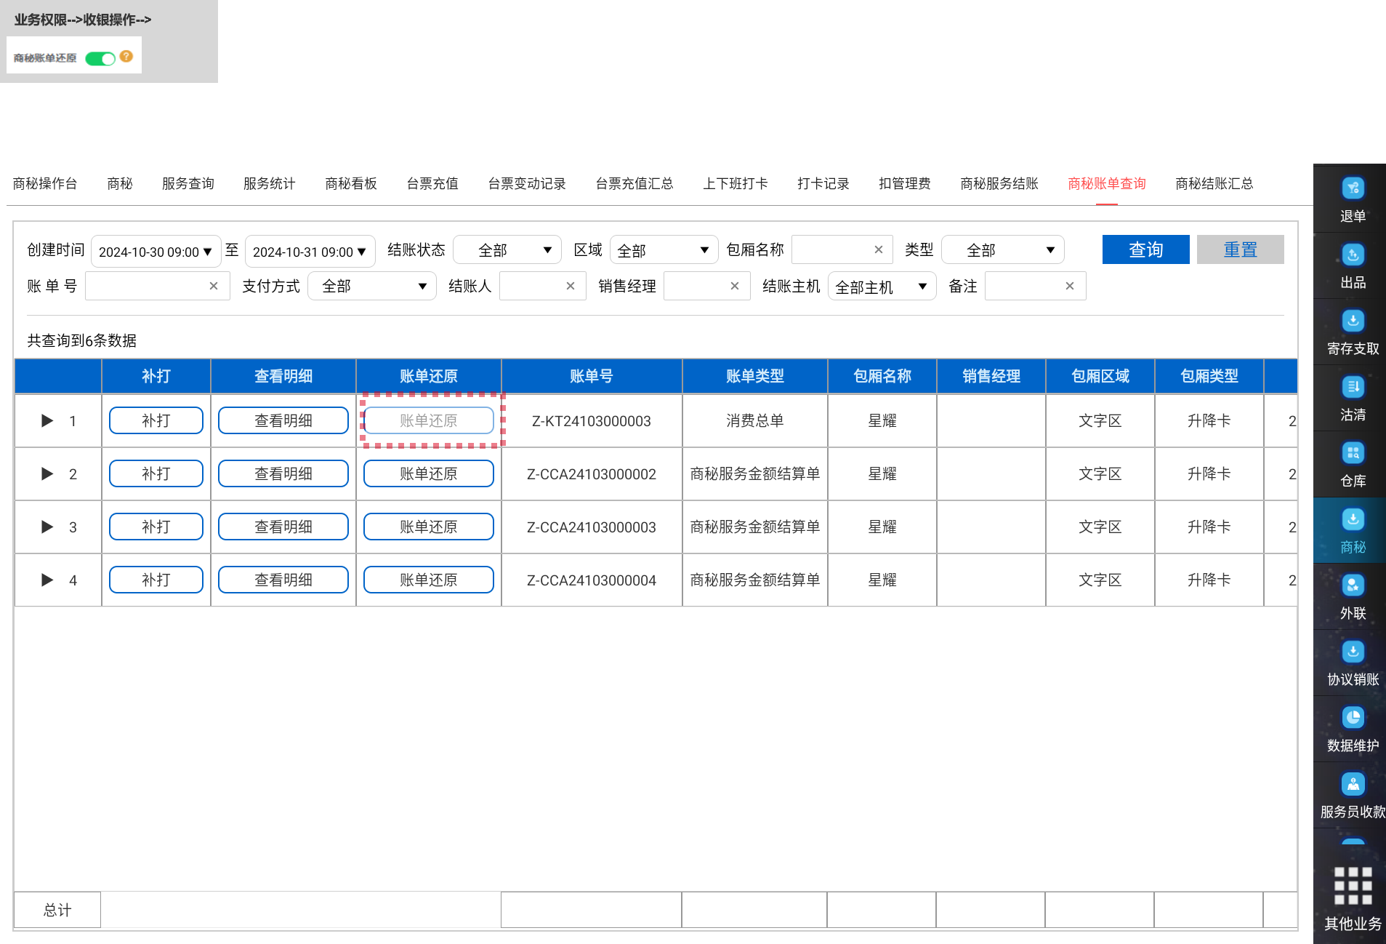1386x944 pixels.
Task: Click 补打 in row 1
Action: click(x=156, y=420)
